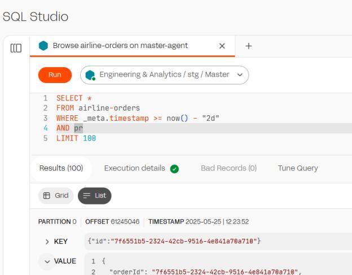Click the WHERE _meta.timestamp line
This screenshot has width=352, height=275.
click(138, 118)
